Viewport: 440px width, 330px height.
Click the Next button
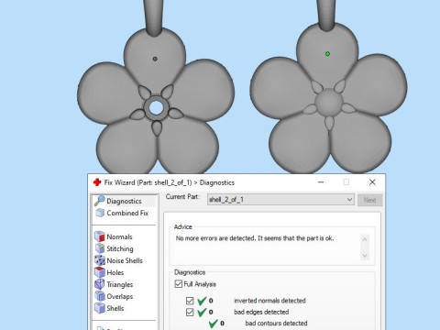tap(369, 200)
